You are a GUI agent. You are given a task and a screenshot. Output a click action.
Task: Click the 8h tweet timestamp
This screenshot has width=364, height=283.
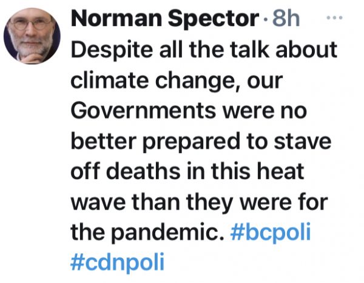click(x=288, y=21)
